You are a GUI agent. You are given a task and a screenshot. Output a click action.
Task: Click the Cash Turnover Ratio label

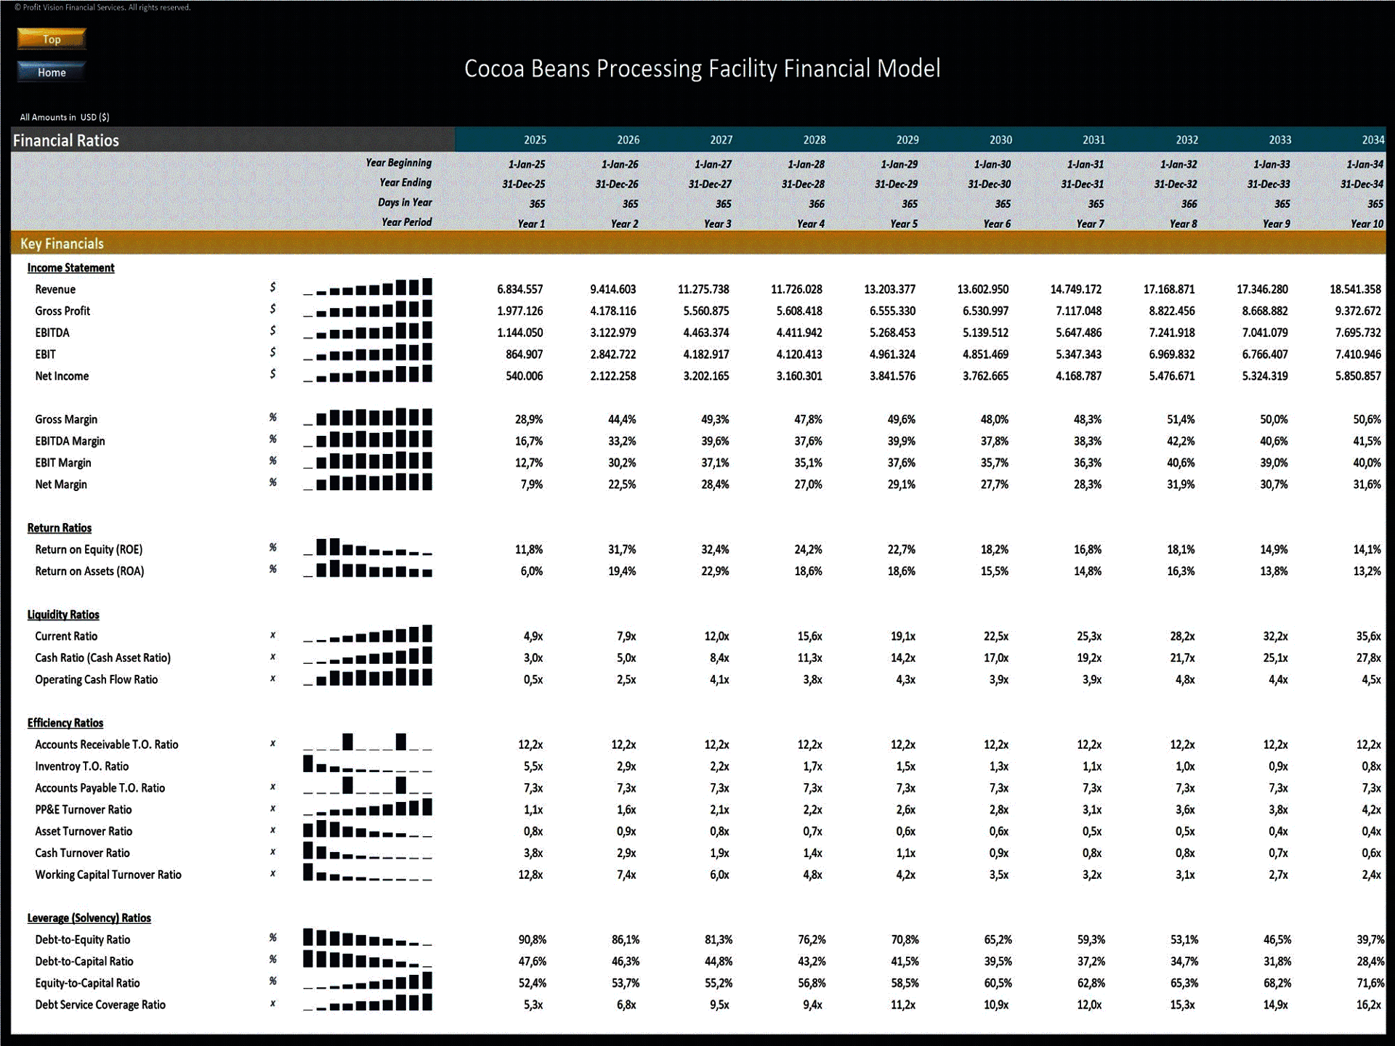83,854
